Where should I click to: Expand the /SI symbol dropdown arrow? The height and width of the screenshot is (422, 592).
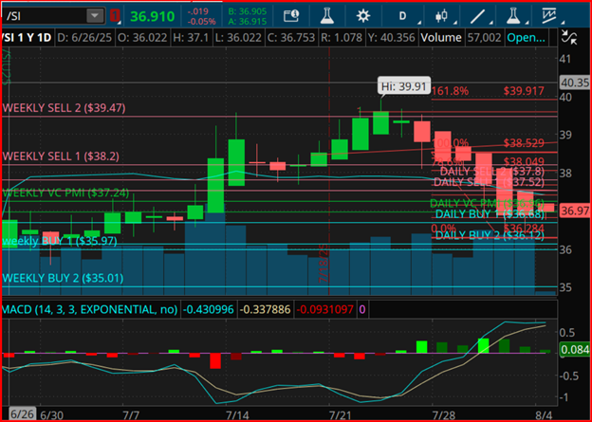tap(95, 16)
